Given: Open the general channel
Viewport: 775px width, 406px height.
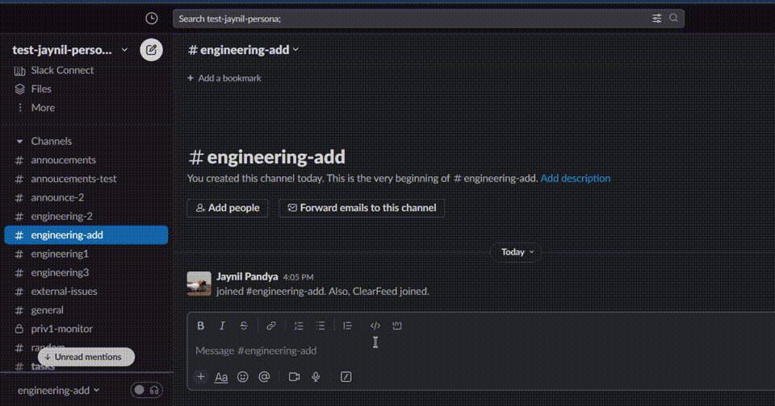Looking at the screenshot, I should point(47,310).
